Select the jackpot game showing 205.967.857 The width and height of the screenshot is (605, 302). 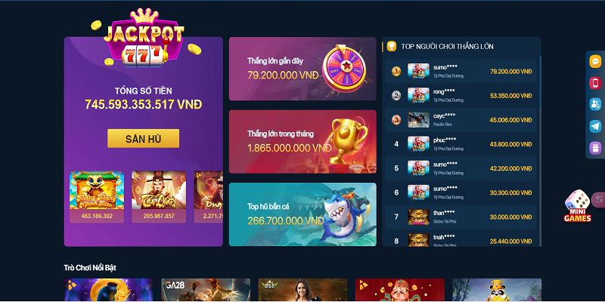159,197
